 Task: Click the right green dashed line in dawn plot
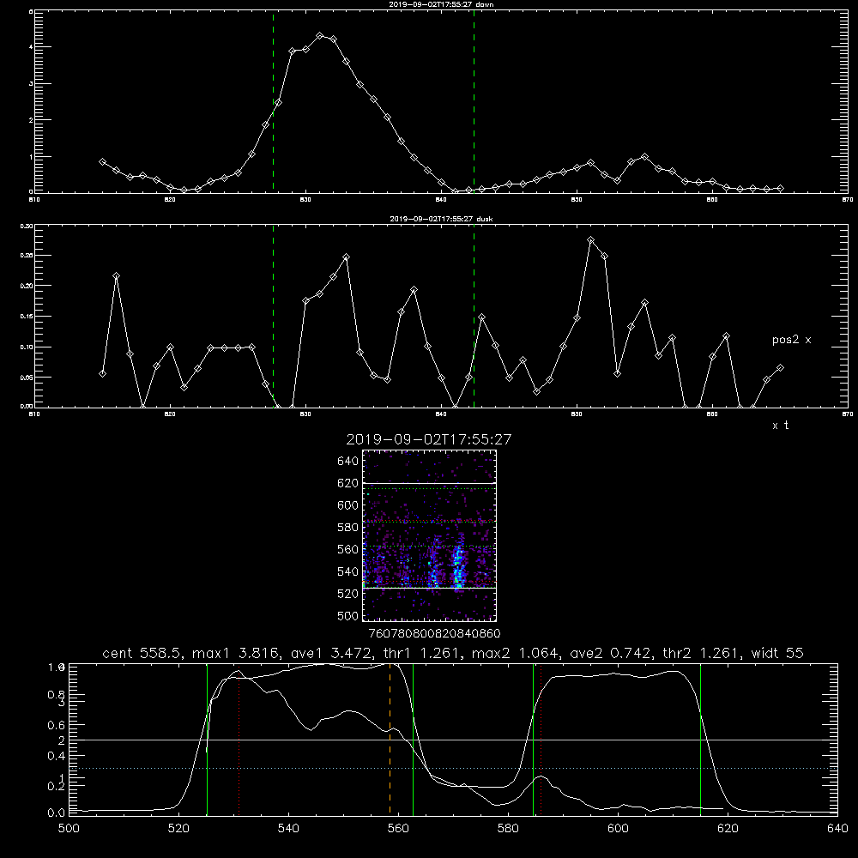click(474, 101)
